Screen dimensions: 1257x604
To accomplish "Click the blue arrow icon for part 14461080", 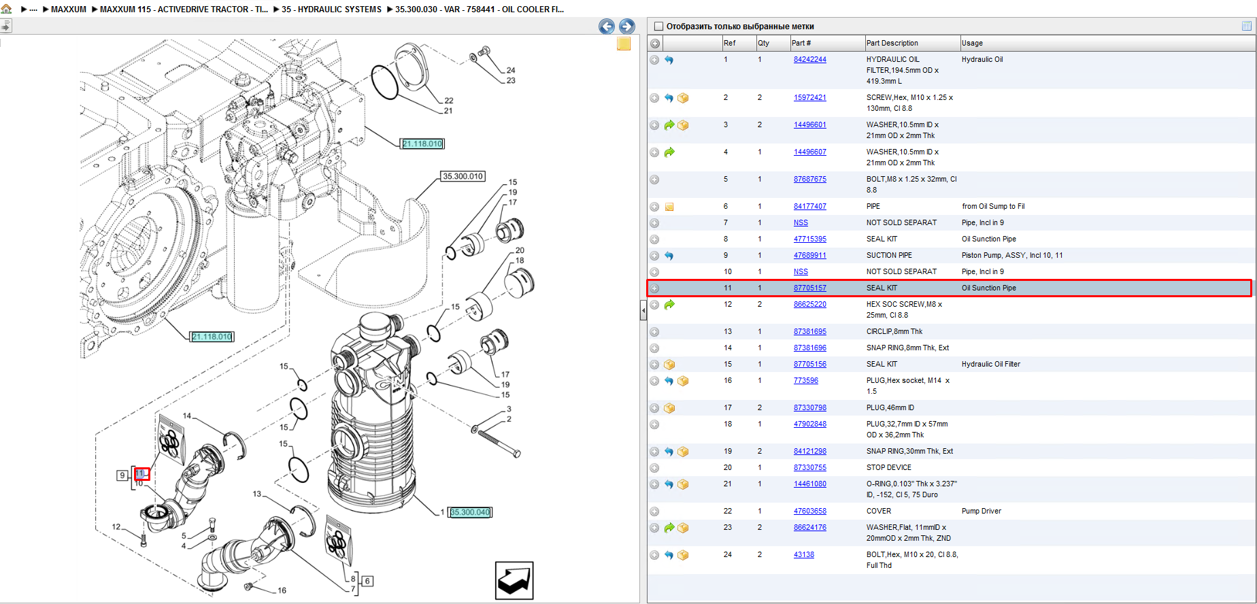I will tap(669, 484).
